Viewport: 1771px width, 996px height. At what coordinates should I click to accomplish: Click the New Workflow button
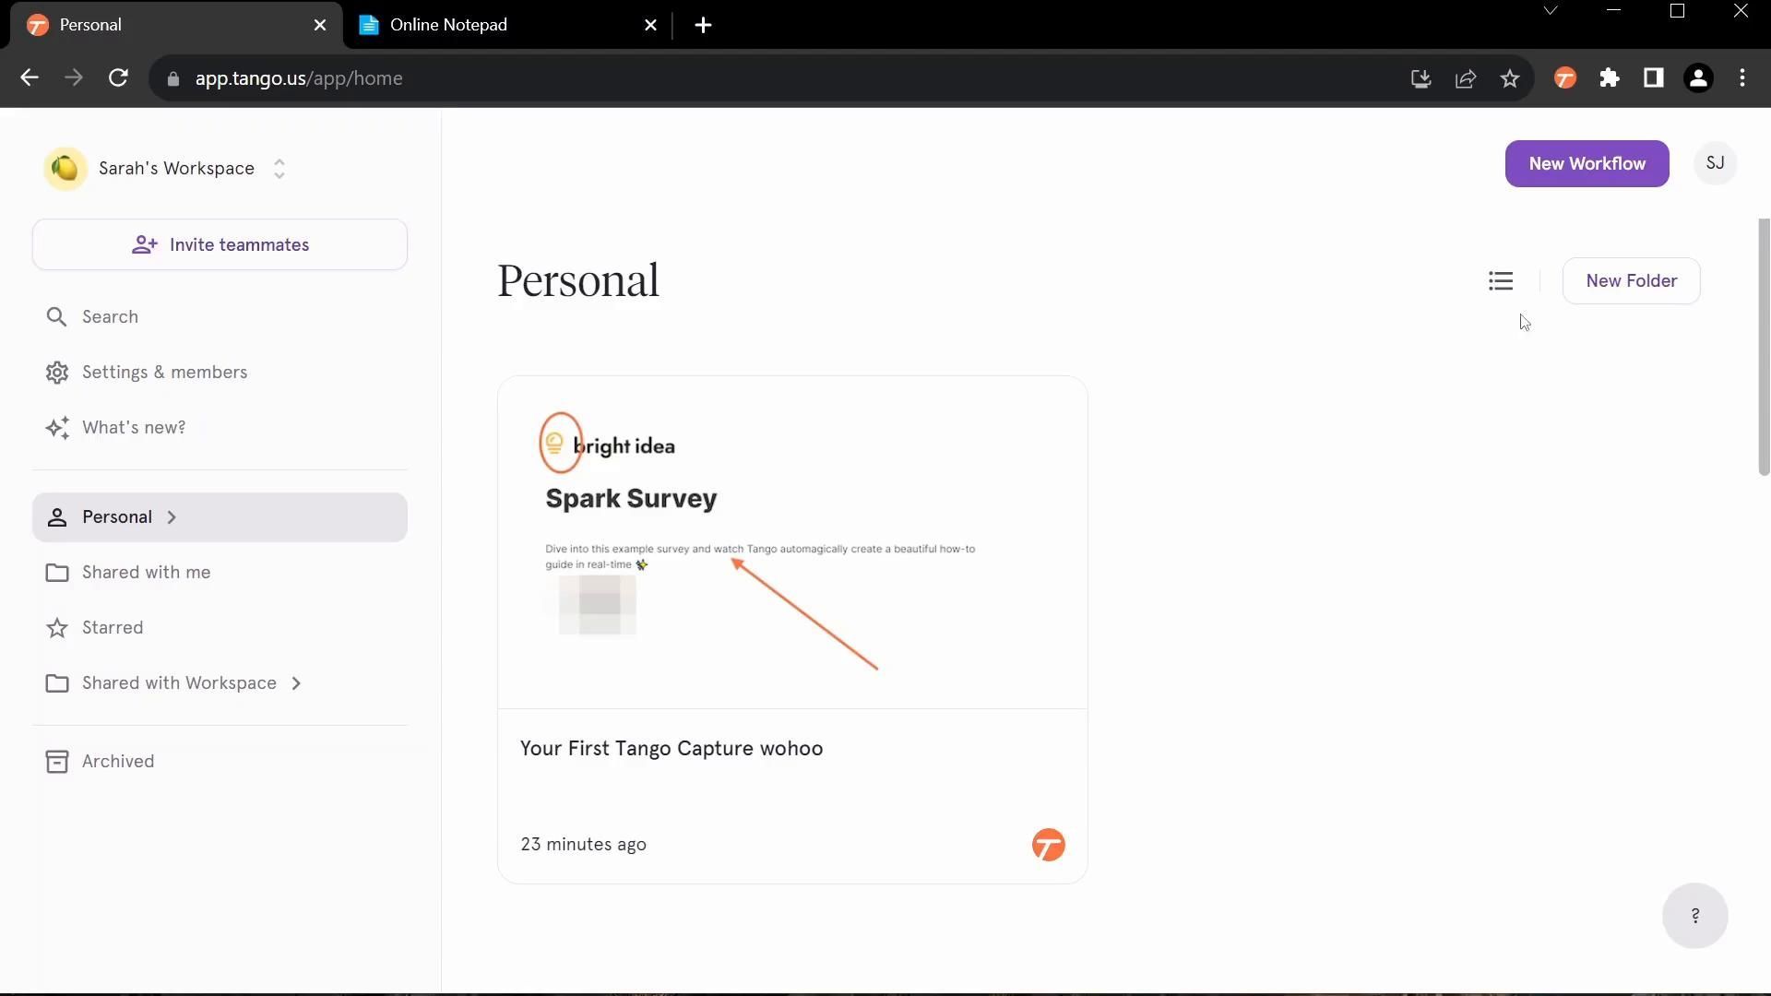coord(1587,164)
